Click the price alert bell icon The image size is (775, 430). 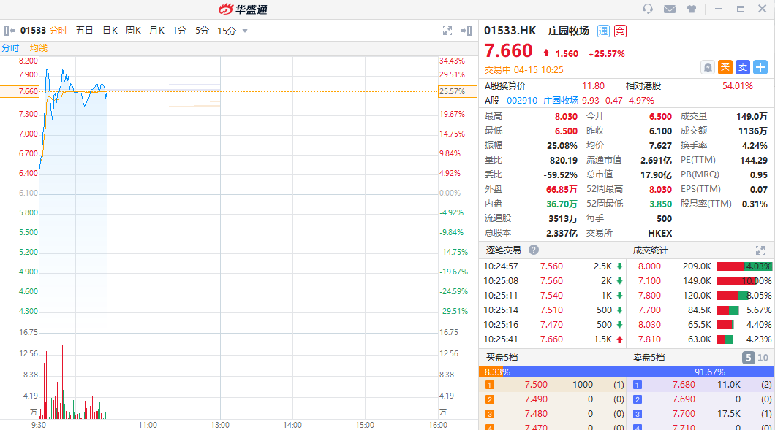[708, 67]
